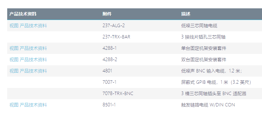The image size is (262, 115).
Task: Click the 附件 column header
Action: click(107, 14)
